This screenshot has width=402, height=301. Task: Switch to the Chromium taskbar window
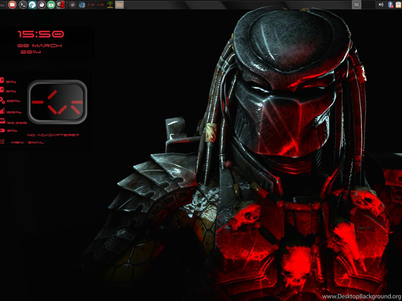82,5
